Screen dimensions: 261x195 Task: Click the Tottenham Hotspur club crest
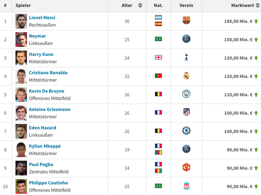pos(186,57)
